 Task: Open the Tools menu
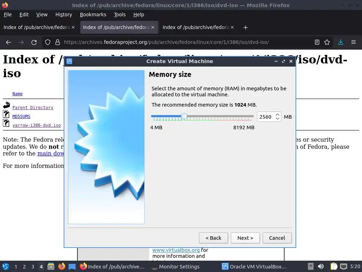(x=119, y=15)
